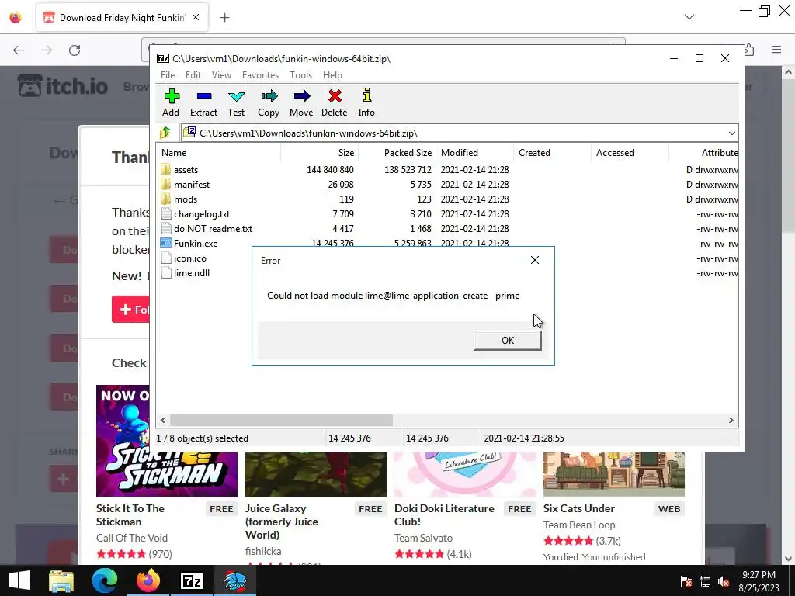Sort by Modified column header
The width and height of the screenshot is (795, 596).
click(x=474, y=153)
